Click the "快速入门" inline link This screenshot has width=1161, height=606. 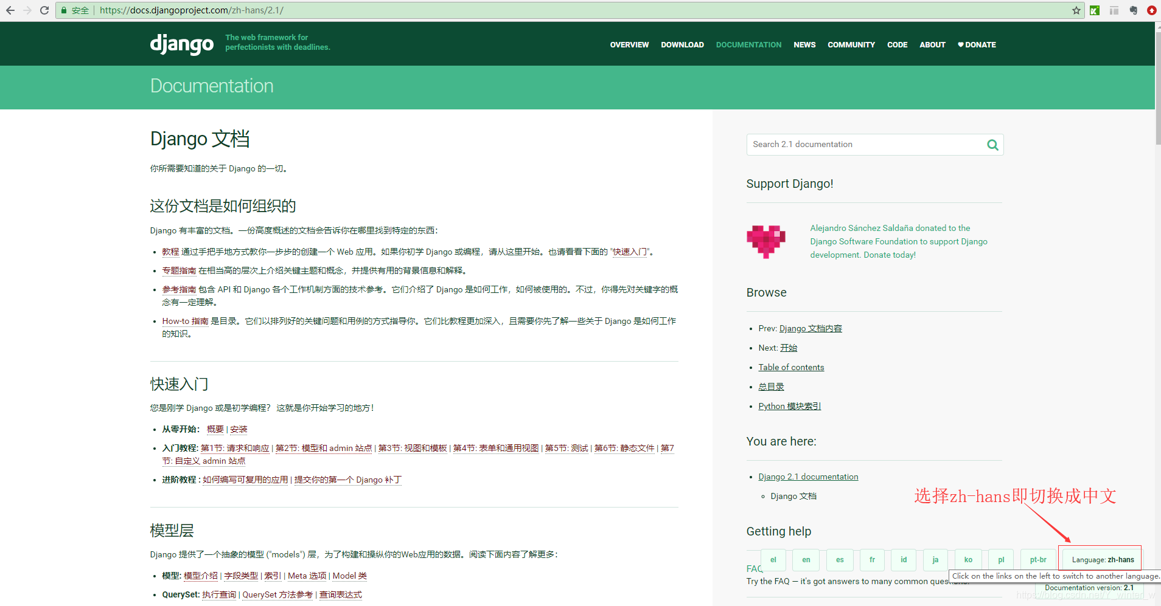tap(630, 252)
